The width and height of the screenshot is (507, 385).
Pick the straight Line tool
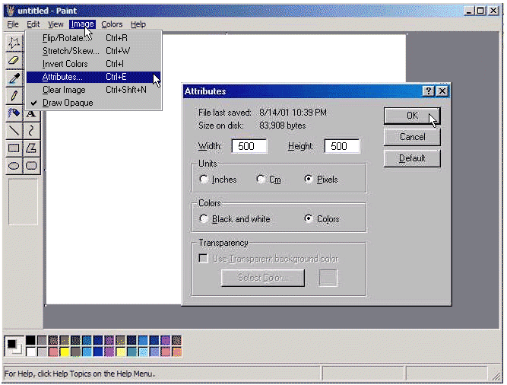pyautogui.click(x=14, y=130)
